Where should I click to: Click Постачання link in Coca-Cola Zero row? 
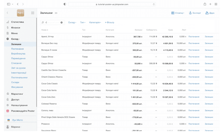pos(194,97)
